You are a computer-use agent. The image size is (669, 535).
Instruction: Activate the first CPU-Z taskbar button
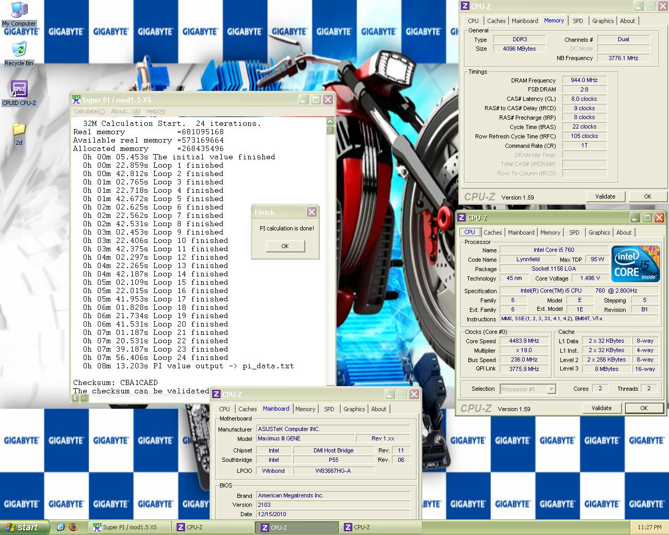click(214, 528)
